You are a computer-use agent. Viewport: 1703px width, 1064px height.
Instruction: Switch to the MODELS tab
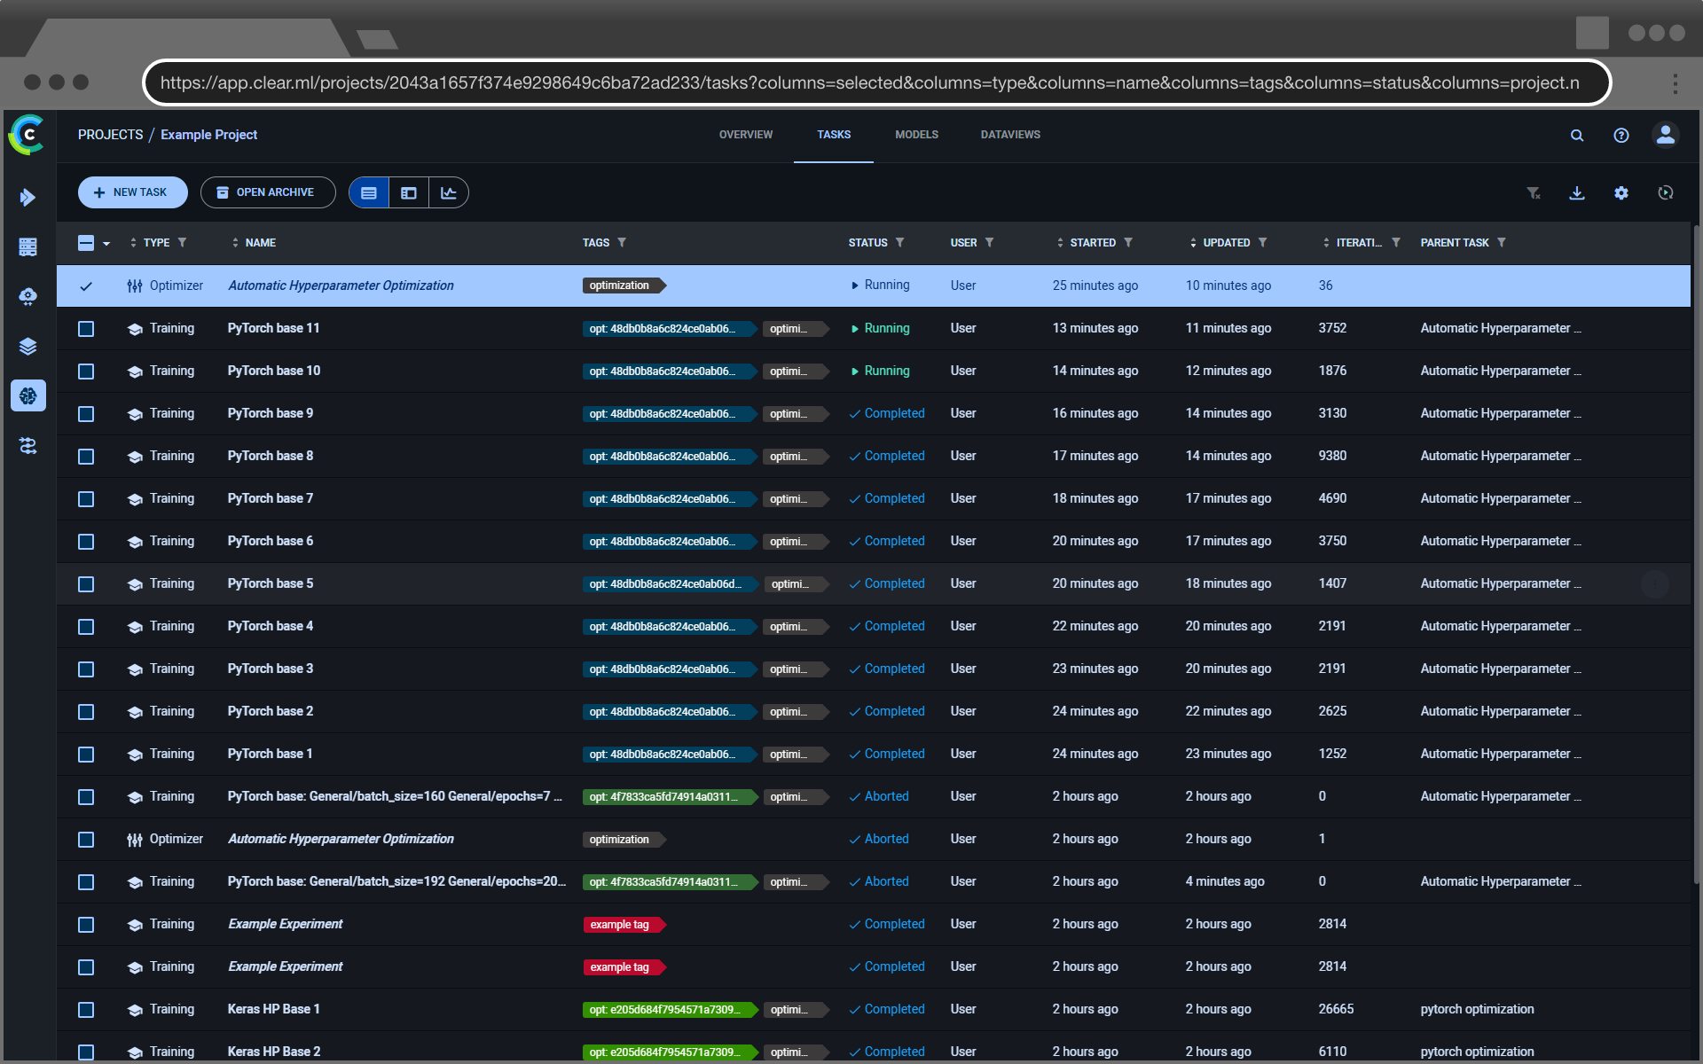click(916, 135)
